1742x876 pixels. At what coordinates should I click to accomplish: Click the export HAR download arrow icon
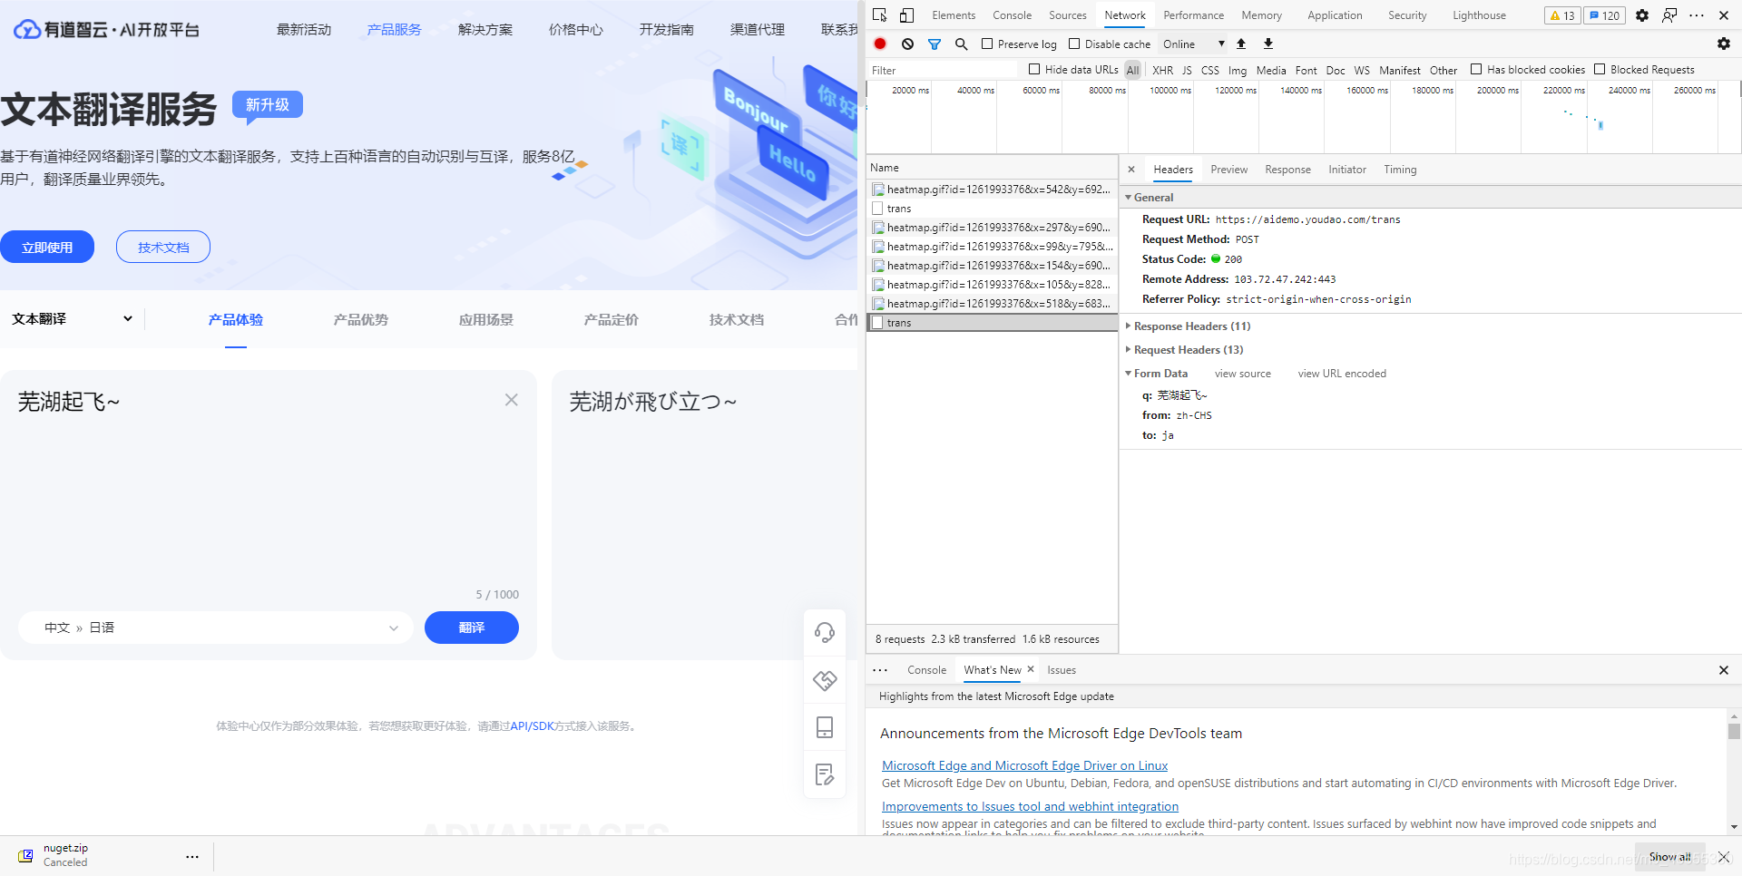click(1268, 44)
